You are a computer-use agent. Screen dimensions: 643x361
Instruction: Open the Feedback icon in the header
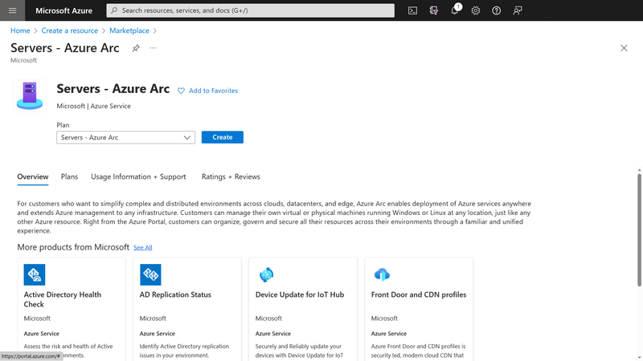point(518,10)
